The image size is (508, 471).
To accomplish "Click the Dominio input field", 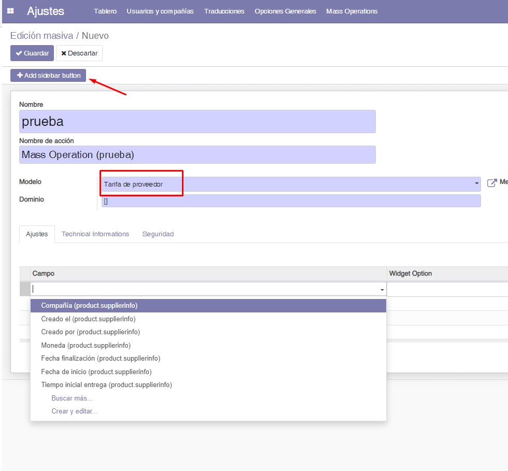I will (291, 201).
